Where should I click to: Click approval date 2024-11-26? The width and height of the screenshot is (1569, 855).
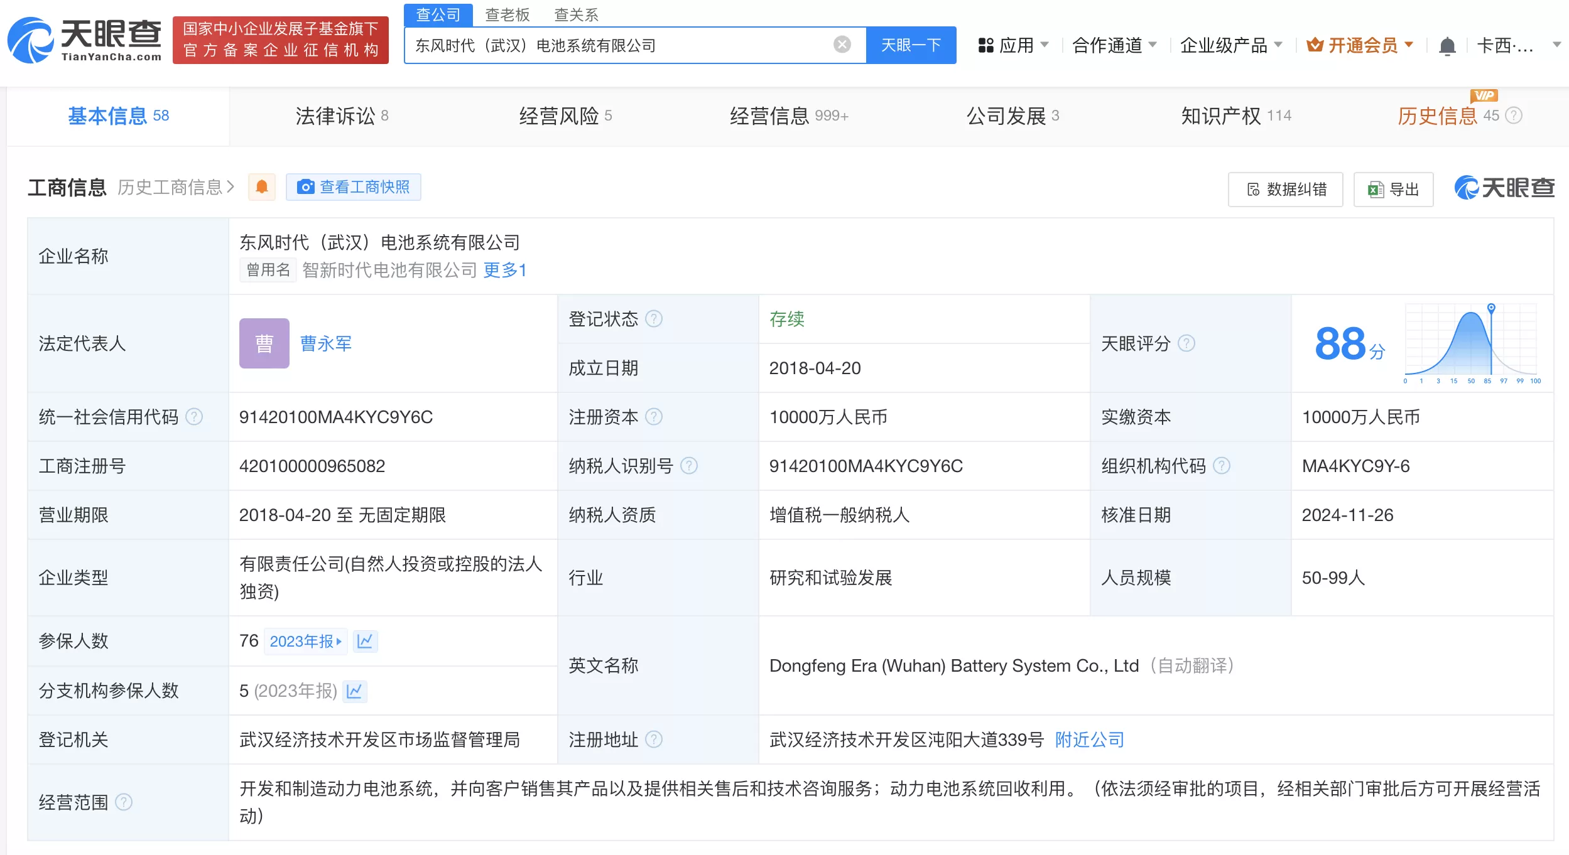pyautogui.click(x=1347, y=515)
